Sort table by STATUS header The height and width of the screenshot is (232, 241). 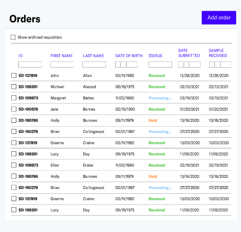coord(155,56)
